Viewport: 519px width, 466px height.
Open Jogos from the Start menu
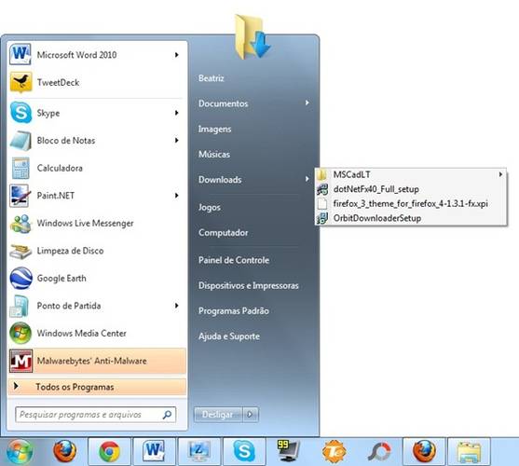pos(210,207)
